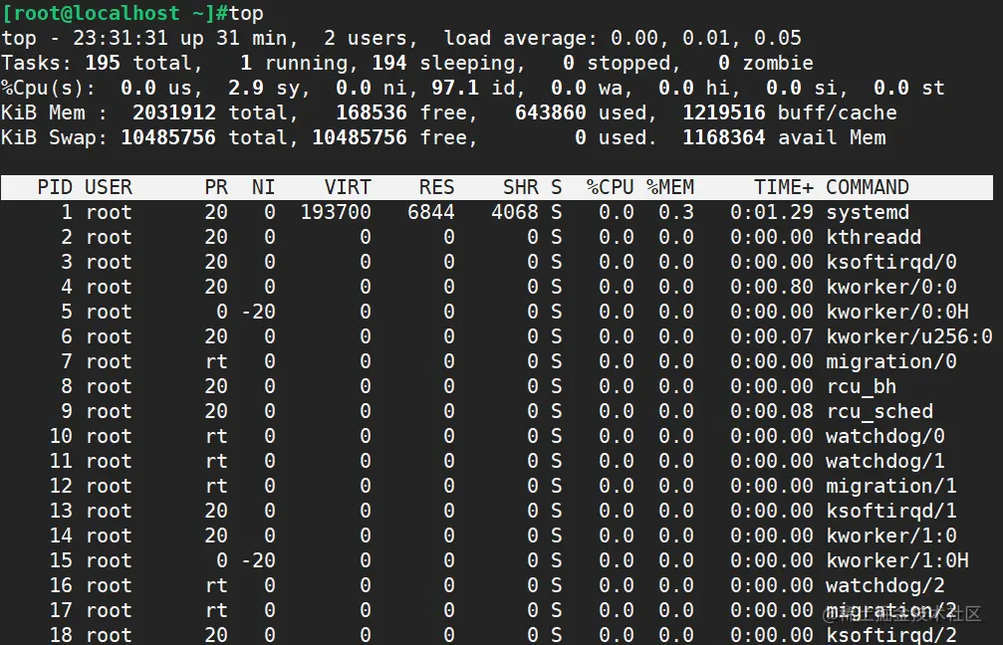Viewport: 1003px width, 645px height.
Task: Click the '1219516' buff/cache value
Action: coord(723,113)
